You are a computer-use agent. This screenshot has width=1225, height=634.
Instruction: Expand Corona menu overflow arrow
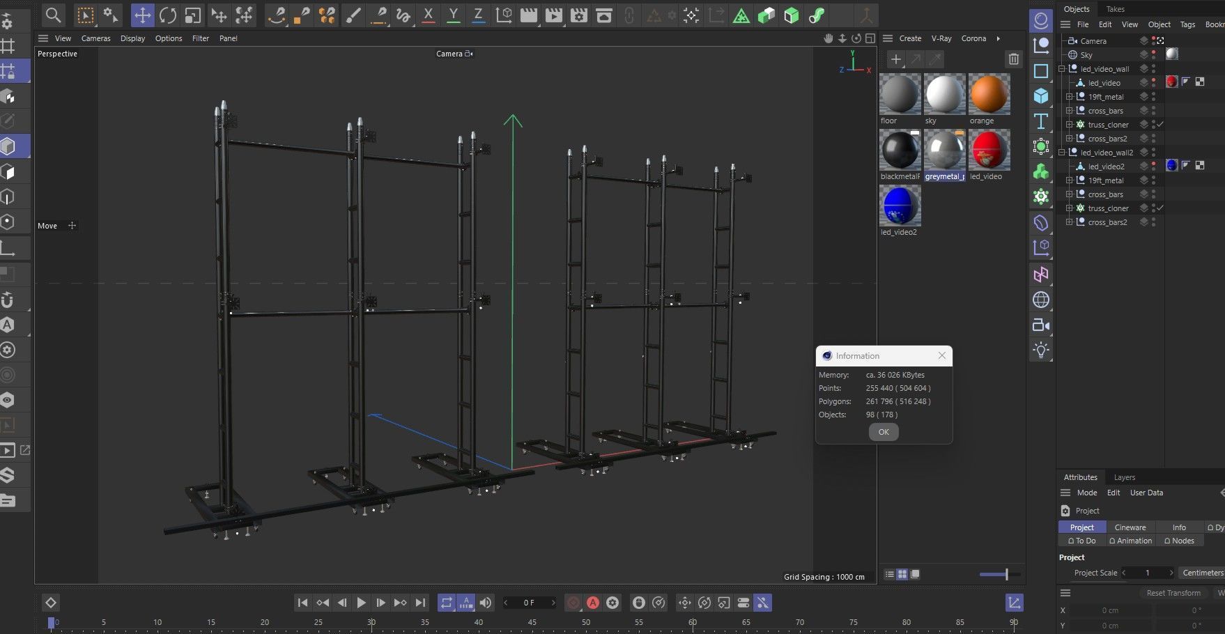pos(998,38)
